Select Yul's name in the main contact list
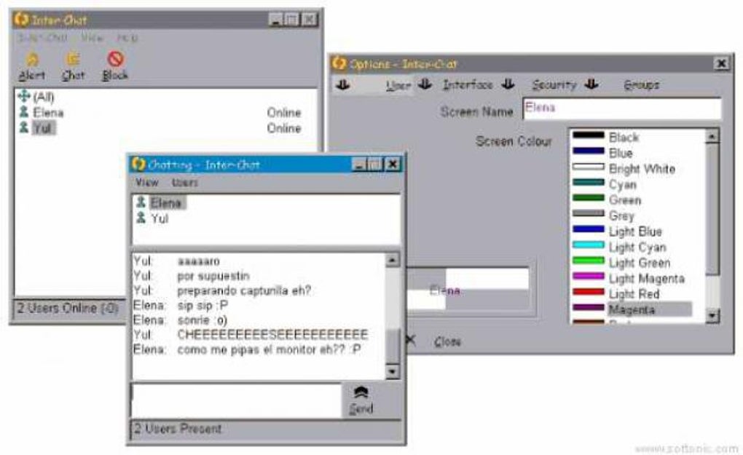Image resolution: width=743 pixels, height=455 pixels. coord(43,128)
